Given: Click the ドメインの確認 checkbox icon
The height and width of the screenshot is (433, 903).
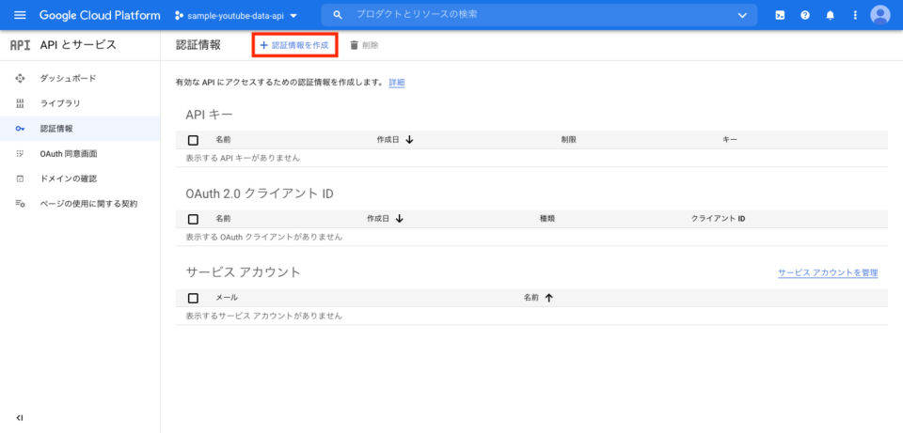Looking at the screenshot, I should pyautogui.click(x=20, y=178).
